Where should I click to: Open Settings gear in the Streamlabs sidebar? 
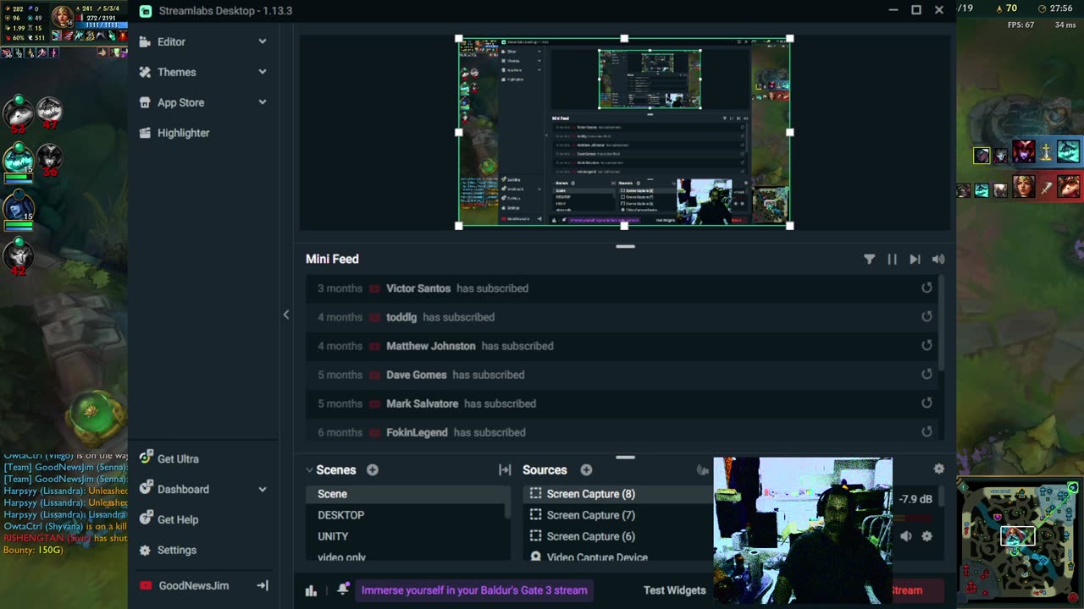(x=145, y=550)
